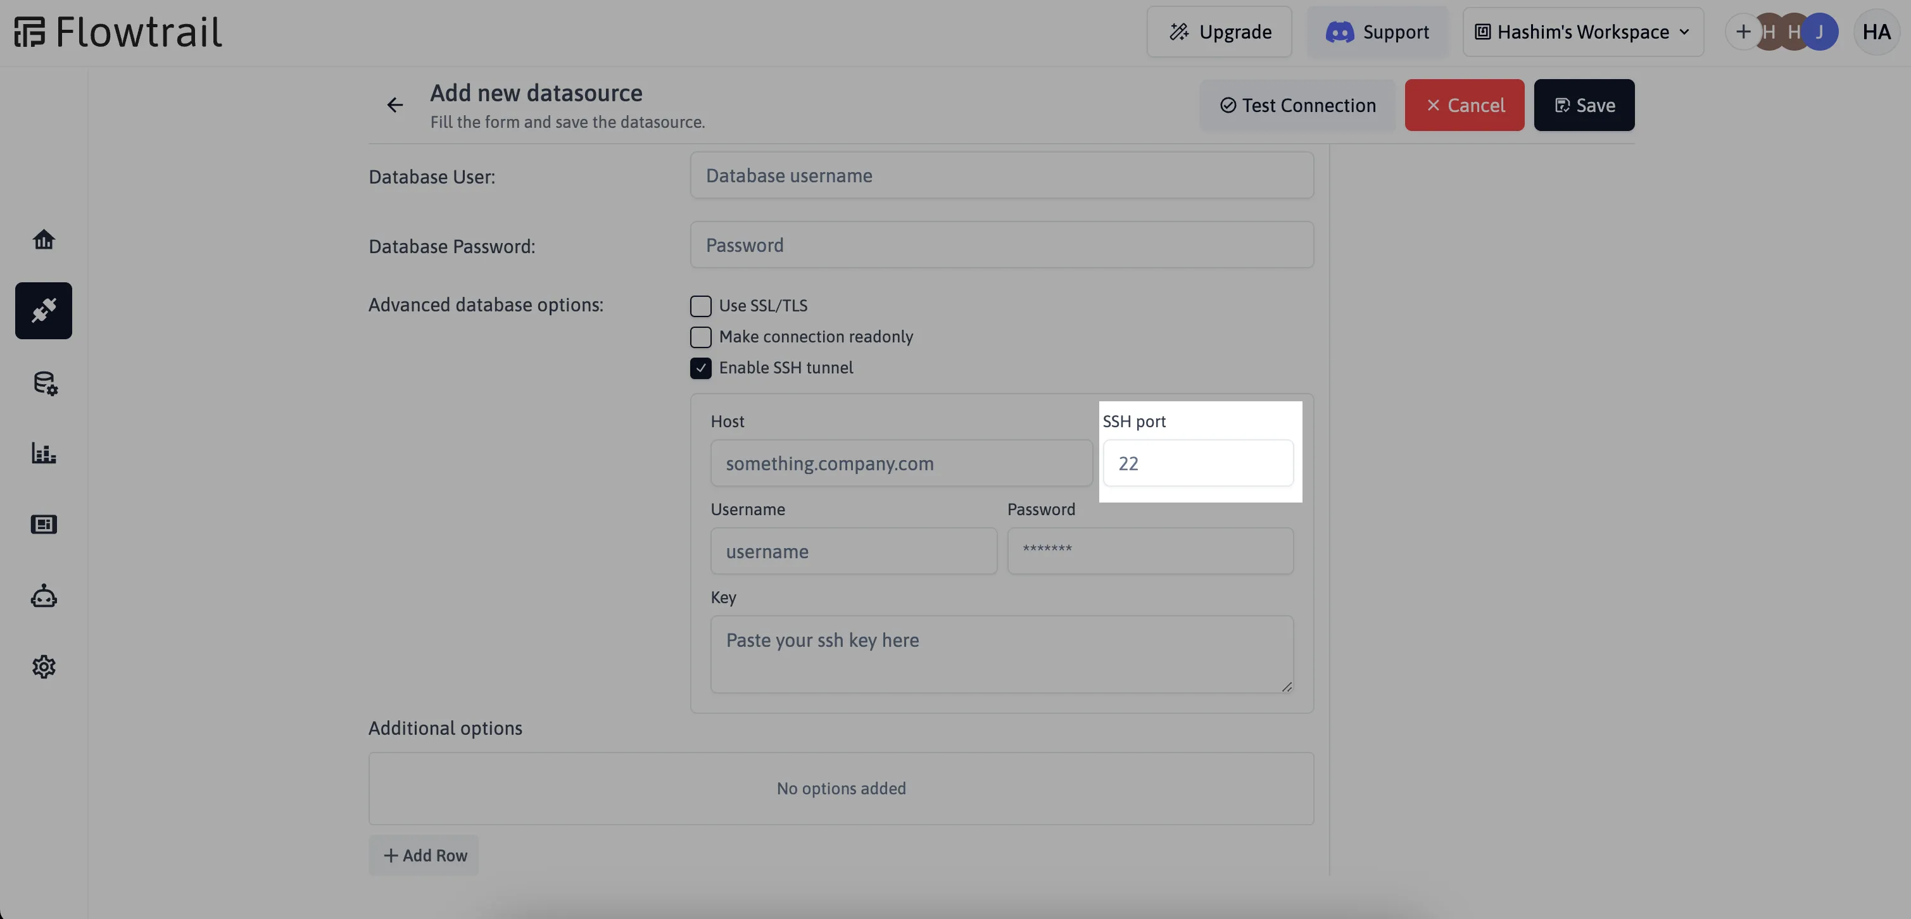The height and width of the screenshot is (919, 1911).
Task: Open the Reports bar chart icon
Action: (x=44, y=453)
